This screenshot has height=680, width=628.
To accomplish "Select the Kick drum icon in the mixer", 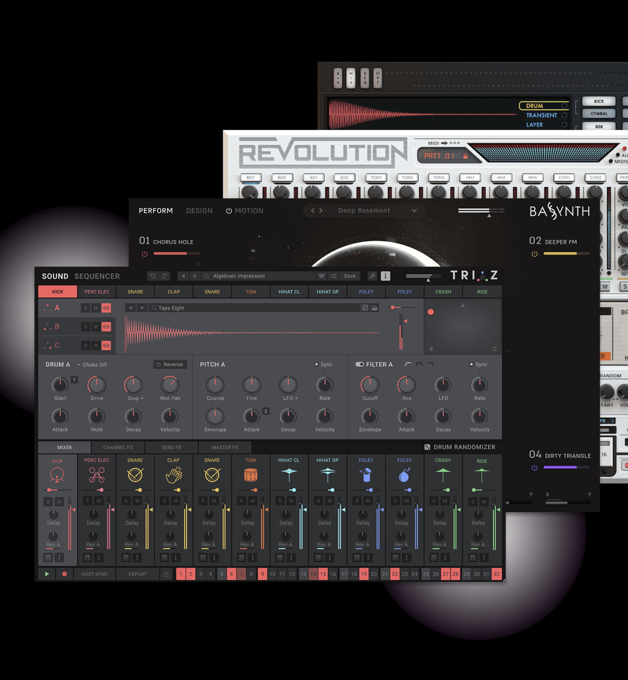I will [x=57, y=475].
